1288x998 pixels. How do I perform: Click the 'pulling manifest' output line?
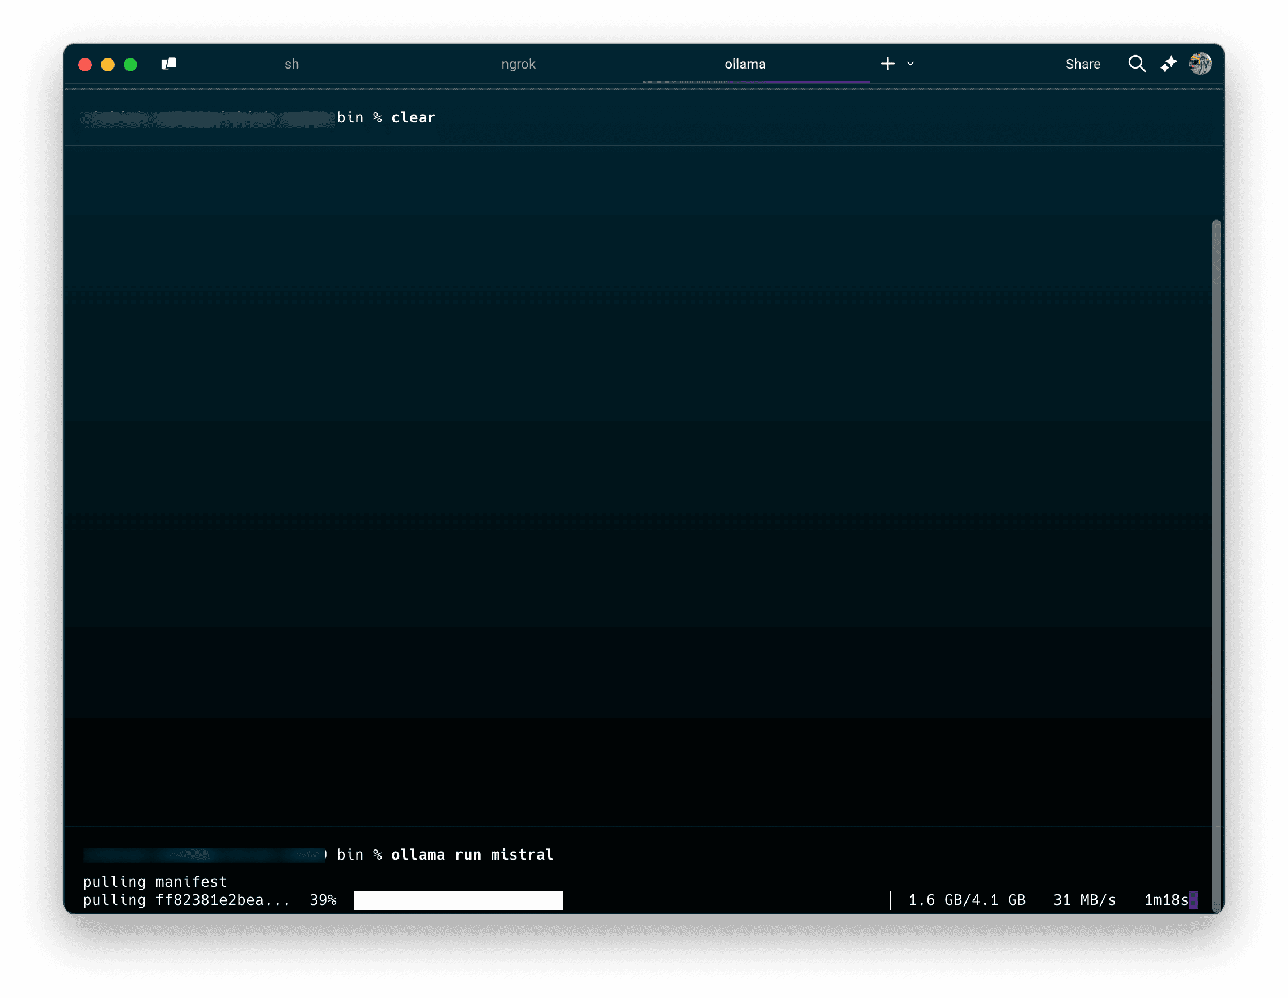pos(155,881)
